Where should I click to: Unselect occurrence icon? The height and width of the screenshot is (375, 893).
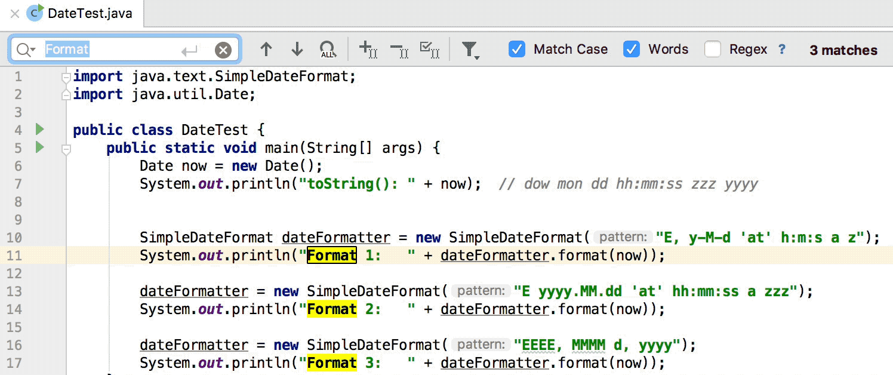(399, 50)
